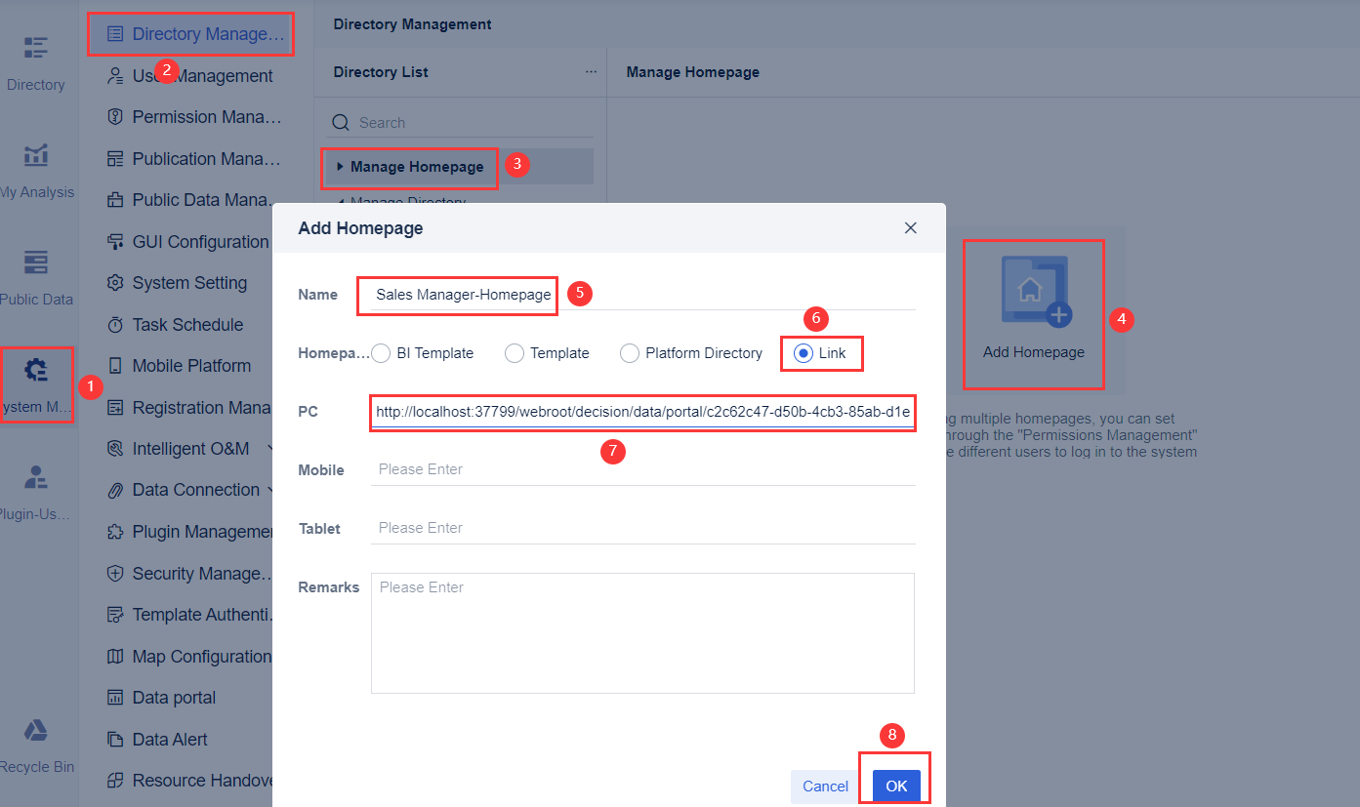Go to the Permission Management shield entry

[x=195, y=117]
